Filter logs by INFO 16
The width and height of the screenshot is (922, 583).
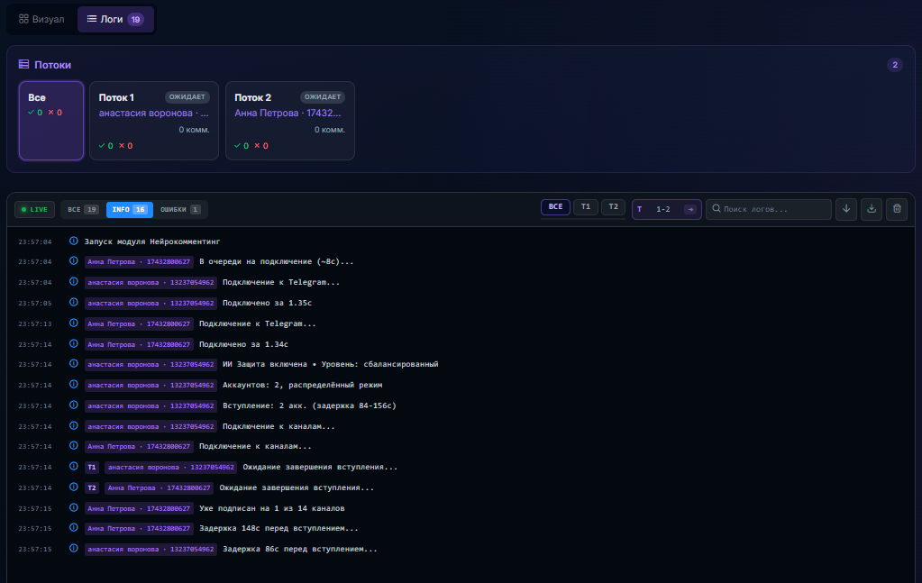point(130,209)
